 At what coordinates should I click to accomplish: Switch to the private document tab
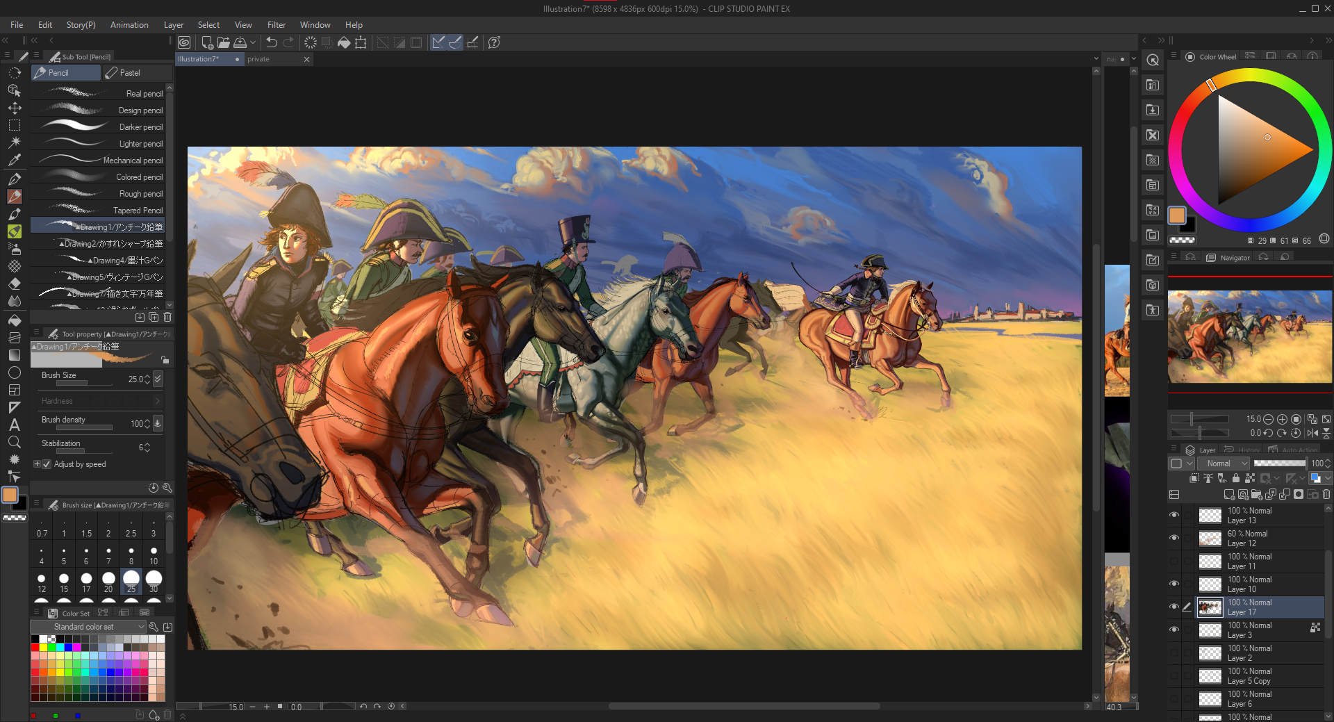258,59
